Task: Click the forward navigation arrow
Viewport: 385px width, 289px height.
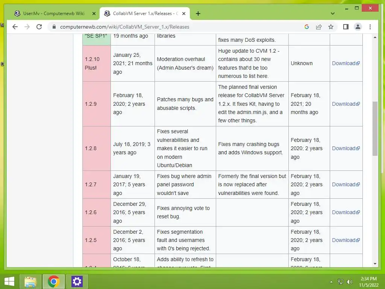Action: click(27, 27)
